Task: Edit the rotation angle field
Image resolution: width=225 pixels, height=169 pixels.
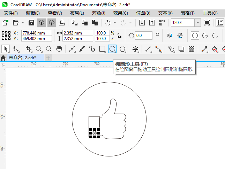Action: (143, 36)
